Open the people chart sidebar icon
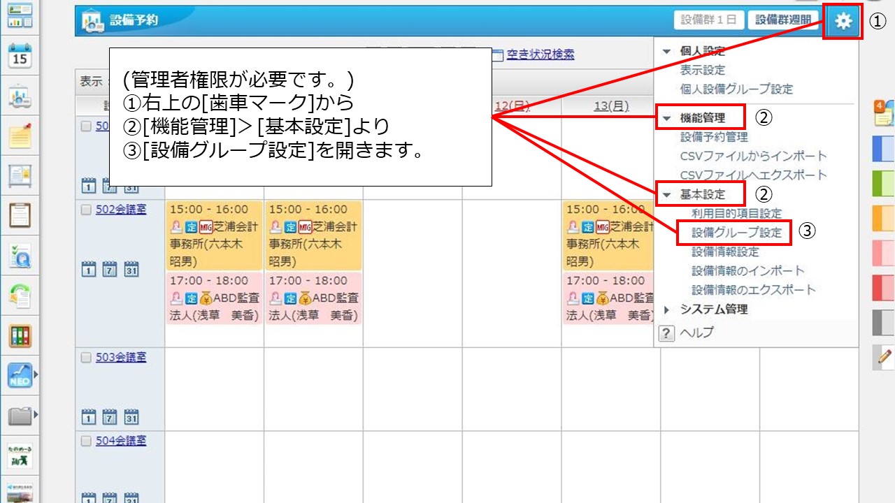 coord(20,96)
